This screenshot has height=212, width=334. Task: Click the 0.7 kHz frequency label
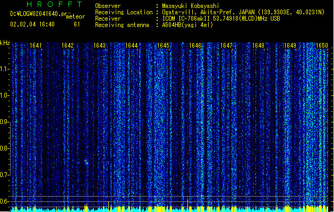4,175
